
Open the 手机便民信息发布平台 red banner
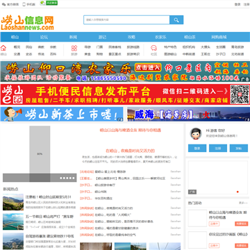click(x=125, y=94)
